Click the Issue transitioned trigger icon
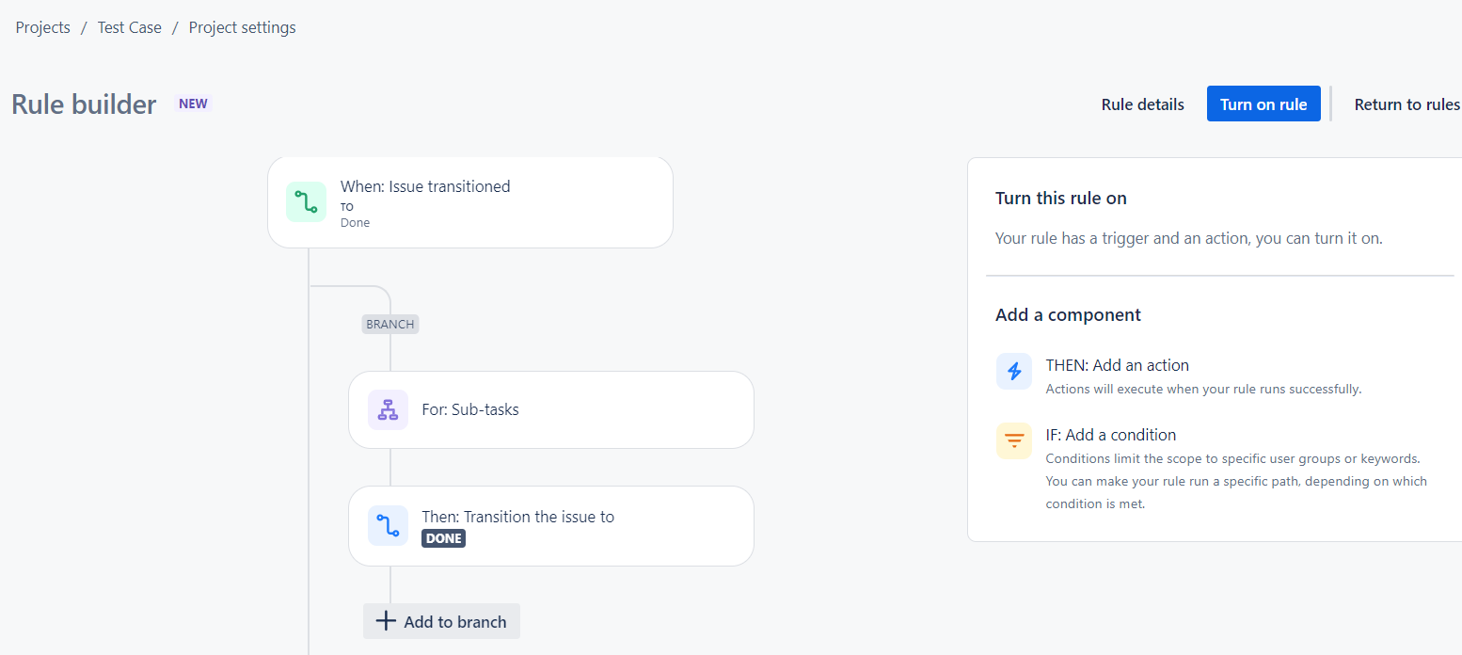The width and height of the screenshot is (1462, 655). click(306, 201)
